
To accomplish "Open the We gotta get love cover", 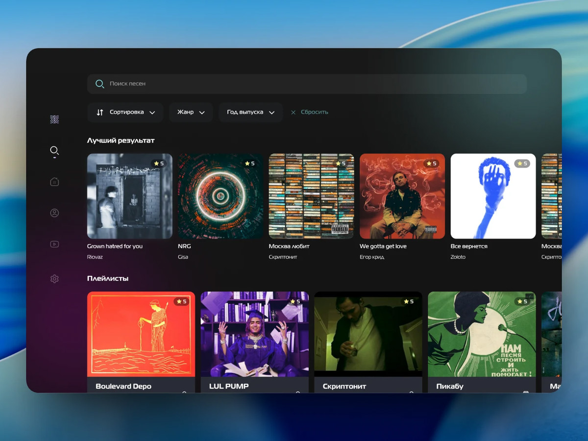I will click(x=402, y=196).
